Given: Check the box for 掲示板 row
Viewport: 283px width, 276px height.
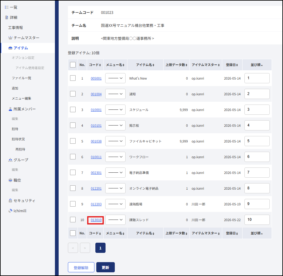Looking at the screenshot, I should (x=73, y=125).
